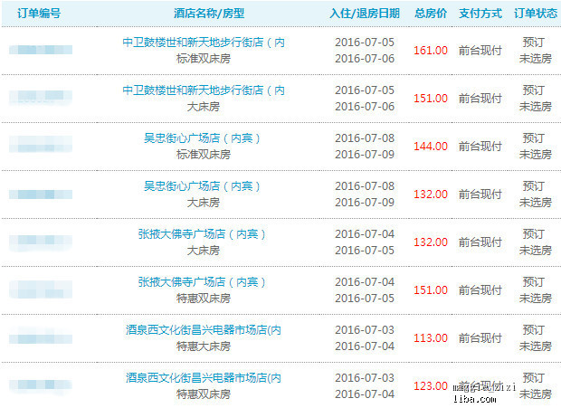Select the 161.00 total price
This screenshot has height=408, width=561.
coord(431,51)
